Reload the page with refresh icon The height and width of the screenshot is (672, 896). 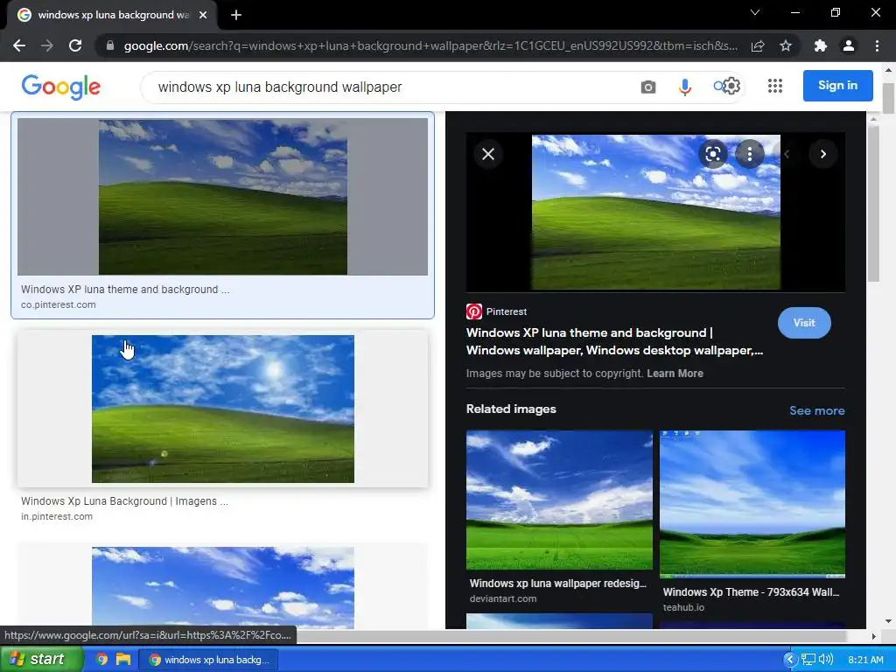pos(75,45)
